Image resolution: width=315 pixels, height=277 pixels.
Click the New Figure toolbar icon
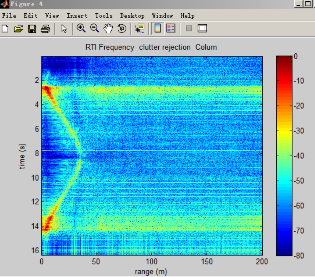[x=5, y=29]
